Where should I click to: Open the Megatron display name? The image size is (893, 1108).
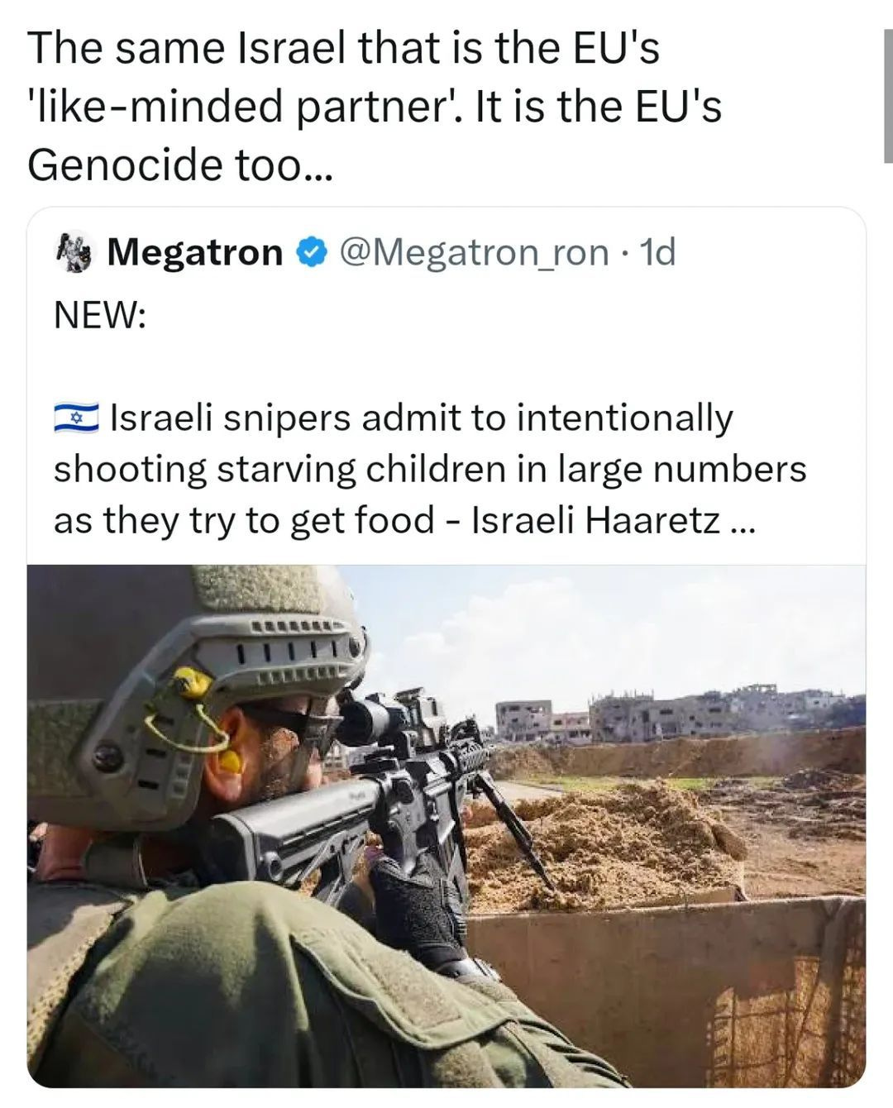click(195, 251)
